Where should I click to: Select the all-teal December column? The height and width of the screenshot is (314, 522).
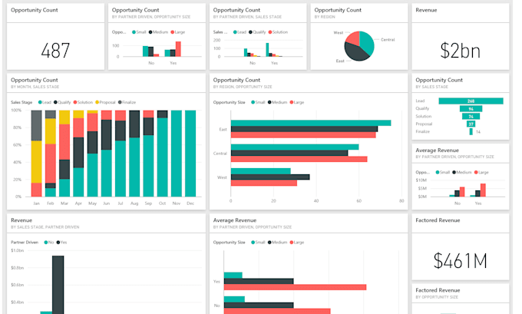pos(190,154)
